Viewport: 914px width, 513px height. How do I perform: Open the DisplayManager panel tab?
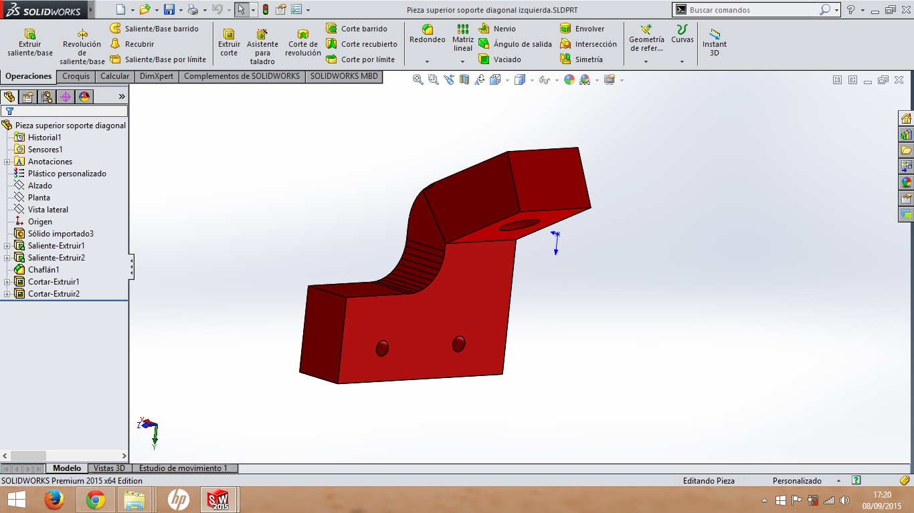(x=84, y=97)
